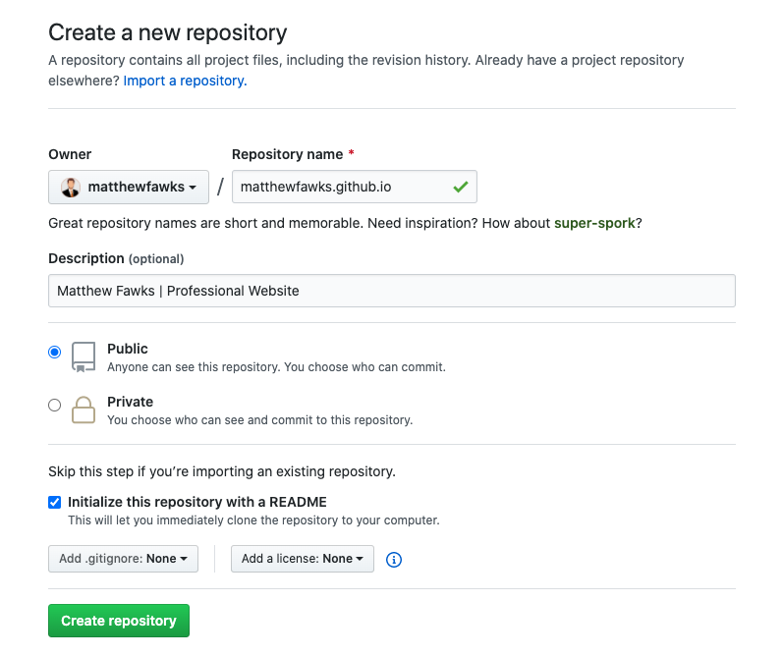Click the Description (optional) label
Screen dimensions: 783x656
click(116, 258)
